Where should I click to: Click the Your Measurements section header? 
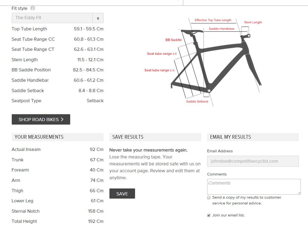click(39, 137)
